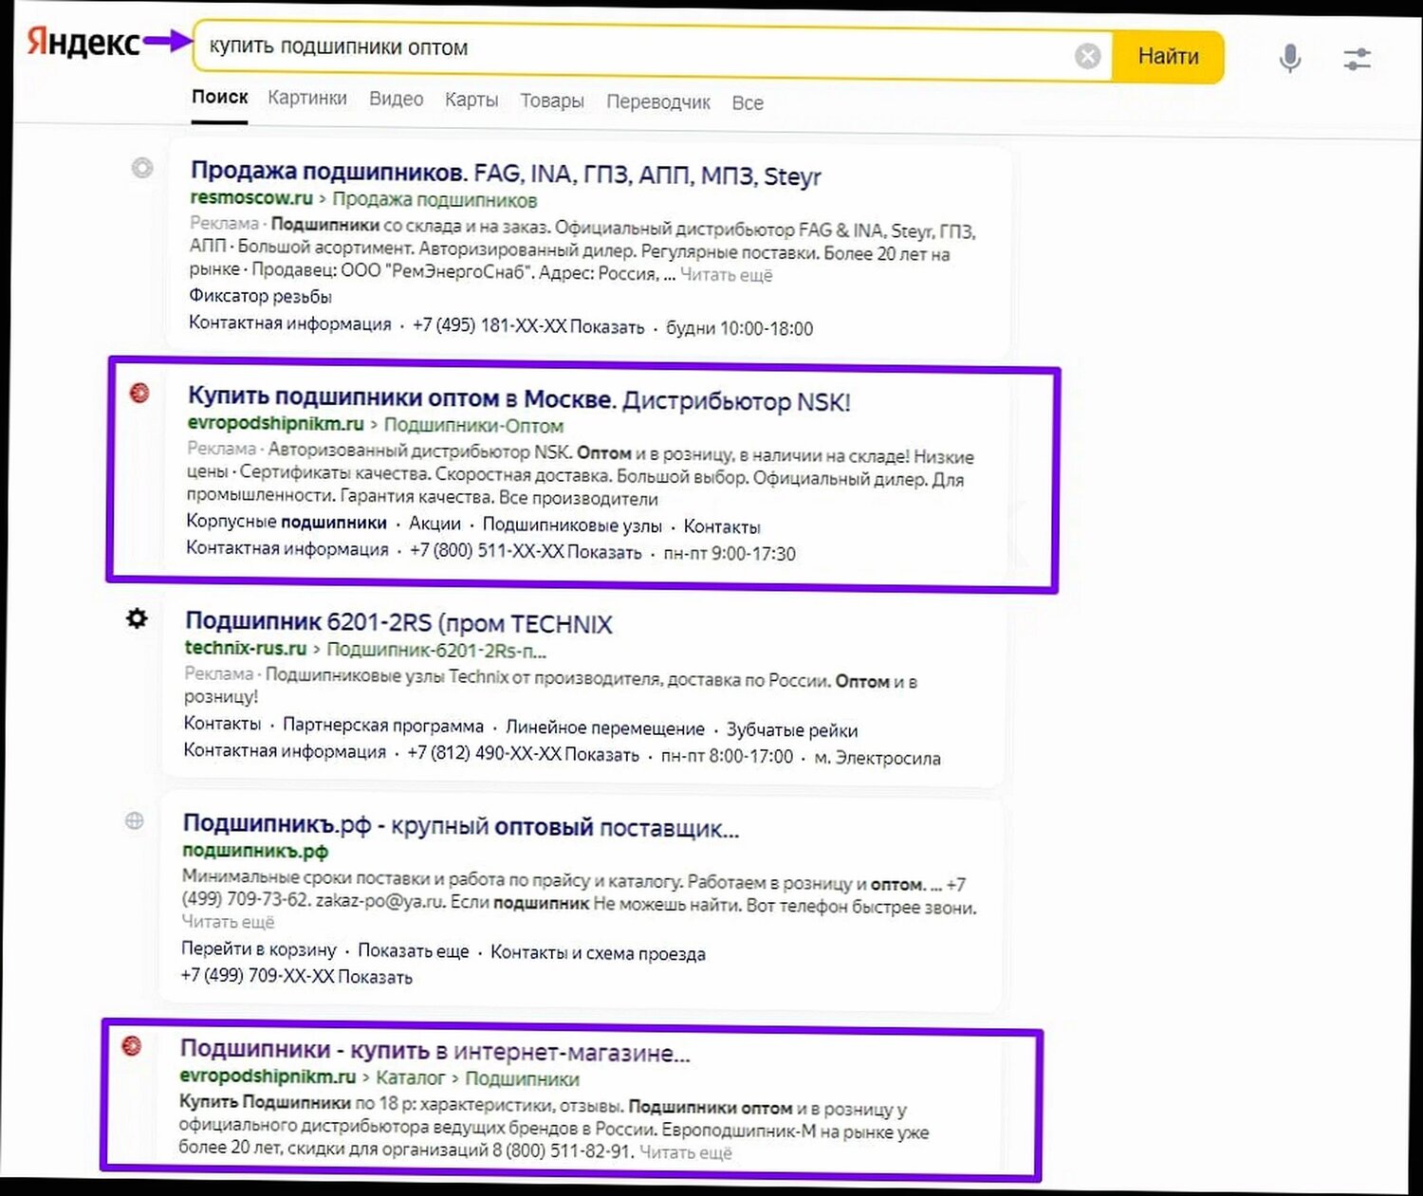This screenshot has width=1423, height=1196.
Task: Open 'Подшипники-Оптом' breadcrumb link
Action: (x=473, y=426)
